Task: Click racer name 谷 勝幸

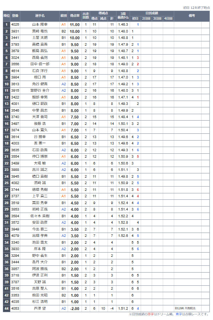Action: [x=40, y=137]
